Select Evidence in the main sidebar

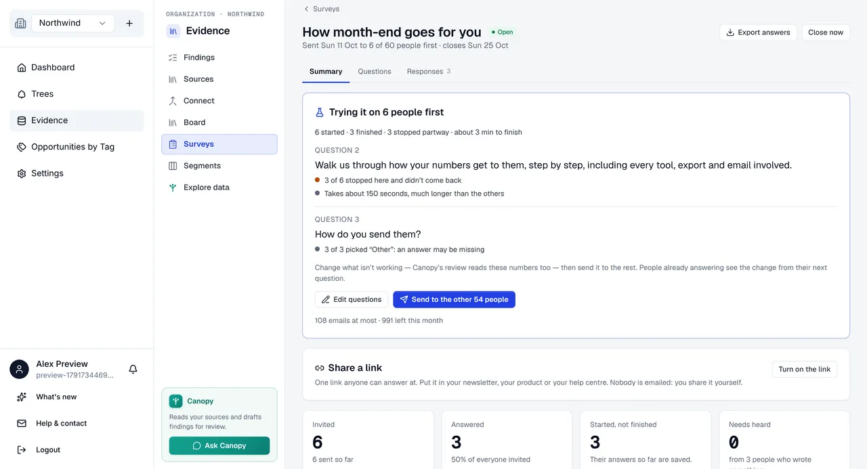tap(77, 120)
